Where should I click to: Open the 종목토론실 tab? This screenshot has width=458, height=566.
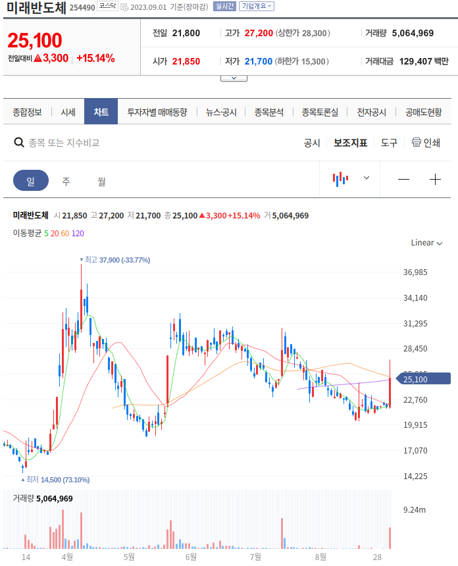tap(320, 112)
